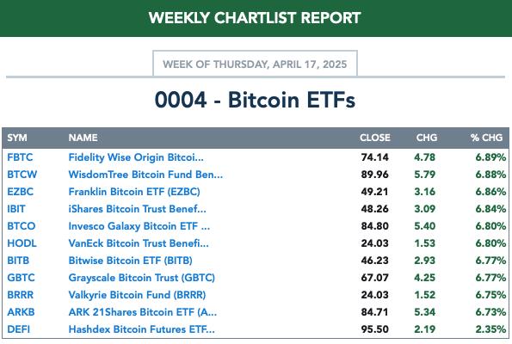Click the Week of Thursday date box
Viewport: 512px width, 344px height.
[255, 64]
